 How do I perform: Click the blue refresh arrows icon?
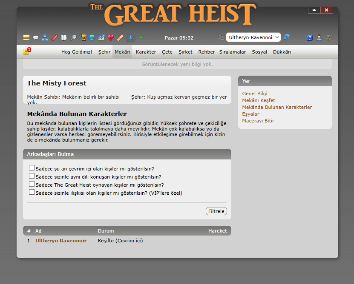tap(287, 37)
